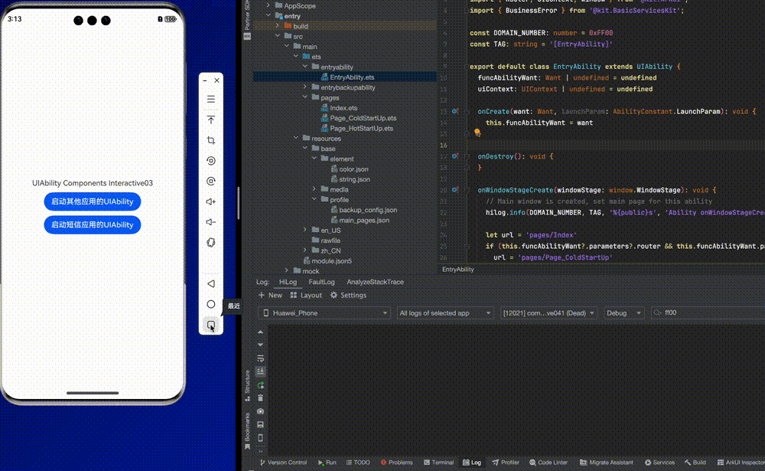Open main_pages.json in the project tree

(x=364, y=221)
